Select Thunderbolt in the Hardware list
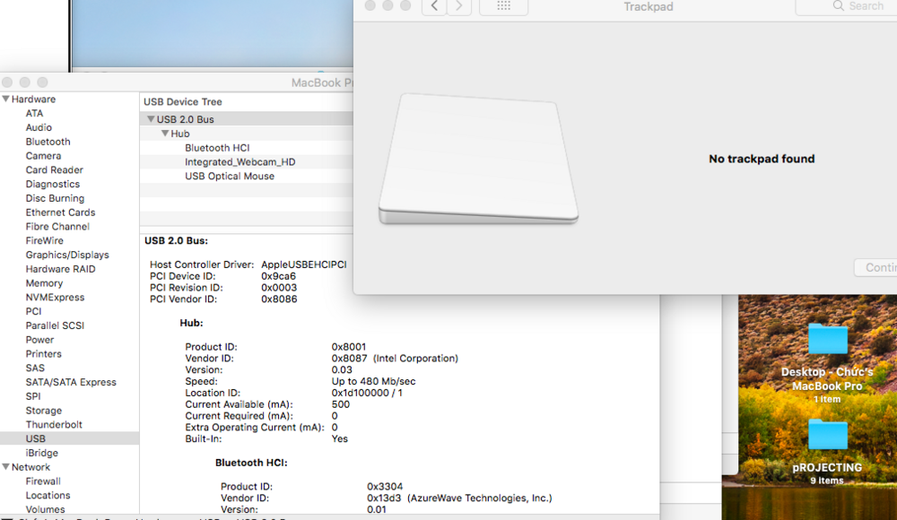The height and width of the screenshot is (520, 897). 54,425
